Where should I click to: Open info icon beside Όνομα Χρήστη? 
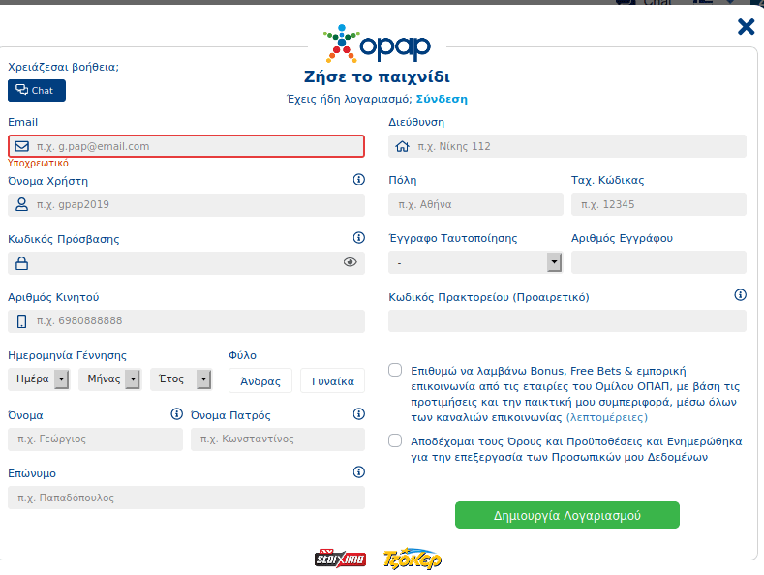pyautogui.click(x=359, y=180)
